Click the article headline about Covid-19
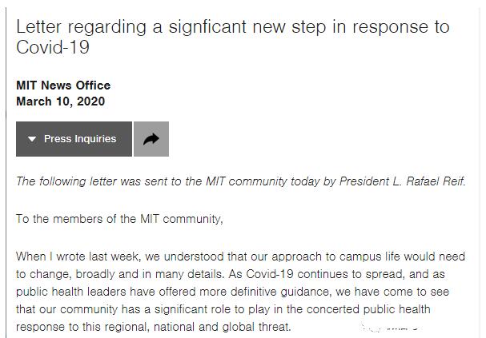Viewport: 486px width, 338px height. click(232, 37)
